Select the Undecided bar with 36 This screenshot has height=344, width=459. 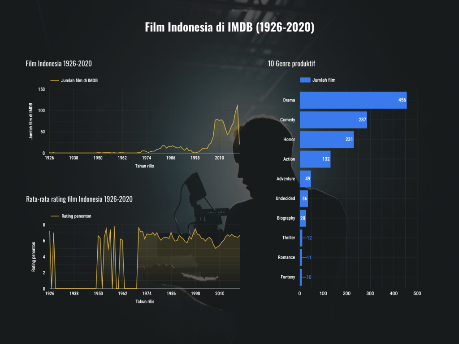304,198
